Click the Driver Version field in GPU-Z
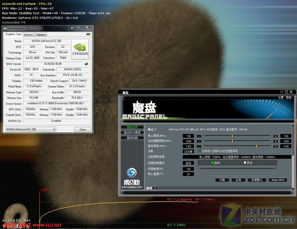Screen dimensions: 297x229 click(x=56, y=103)
